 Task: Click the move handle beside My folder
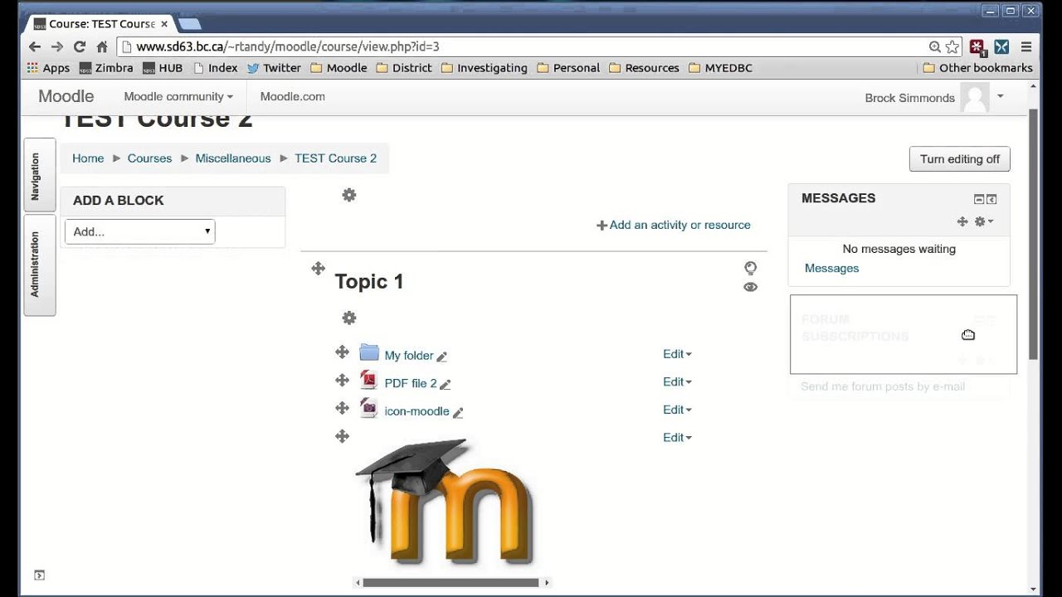tap(342, 352)
